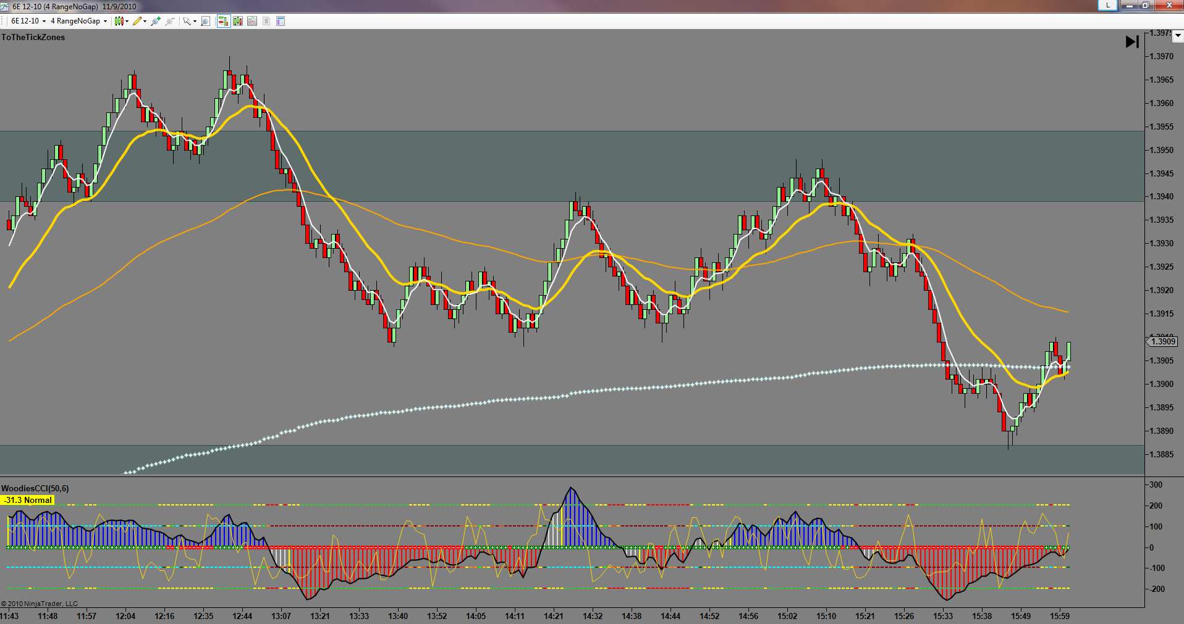The width and height of the screenshot is (1184, 624).
Task: Open the chart style dropdown arrow
Action: 127,21
